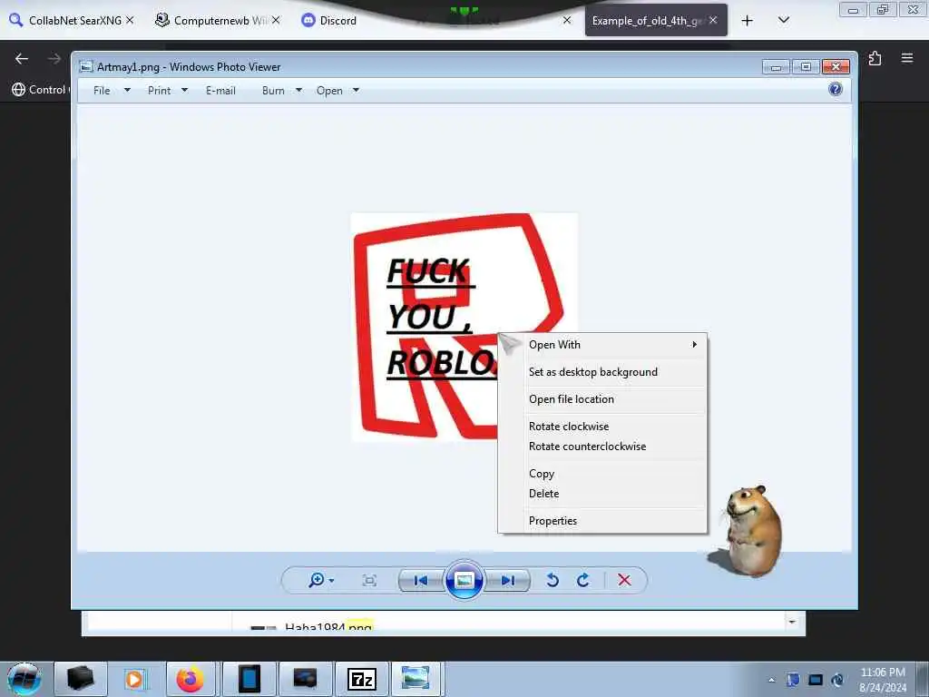
Task: Rotate image clockwise using toolbar arrow
Action: (x=583, y=580)
